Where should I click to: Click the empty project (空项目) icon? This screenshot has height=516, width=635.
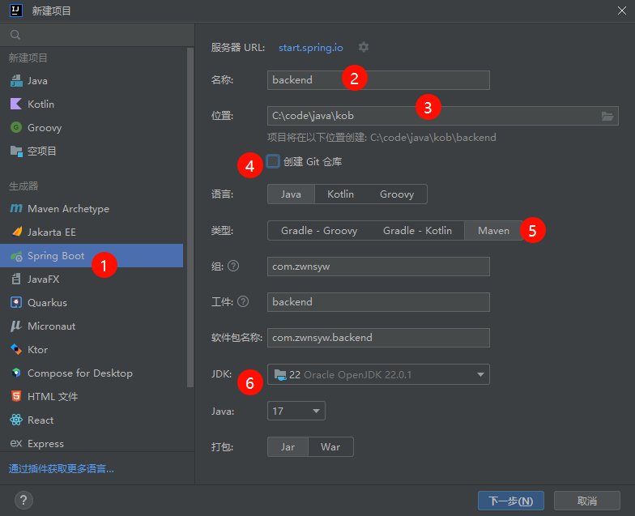point(16,151)
